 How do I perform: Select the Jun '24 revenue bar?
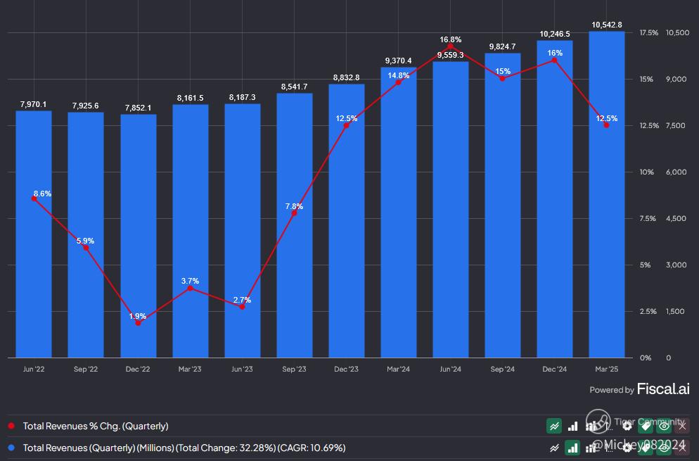(x=451, y=210)
